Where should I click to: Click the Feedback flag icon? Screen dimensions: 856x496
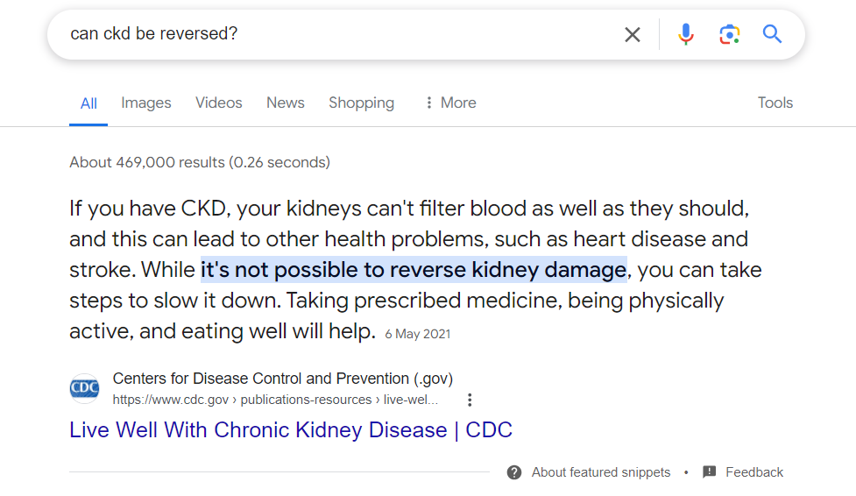click(x=710, y=472)
